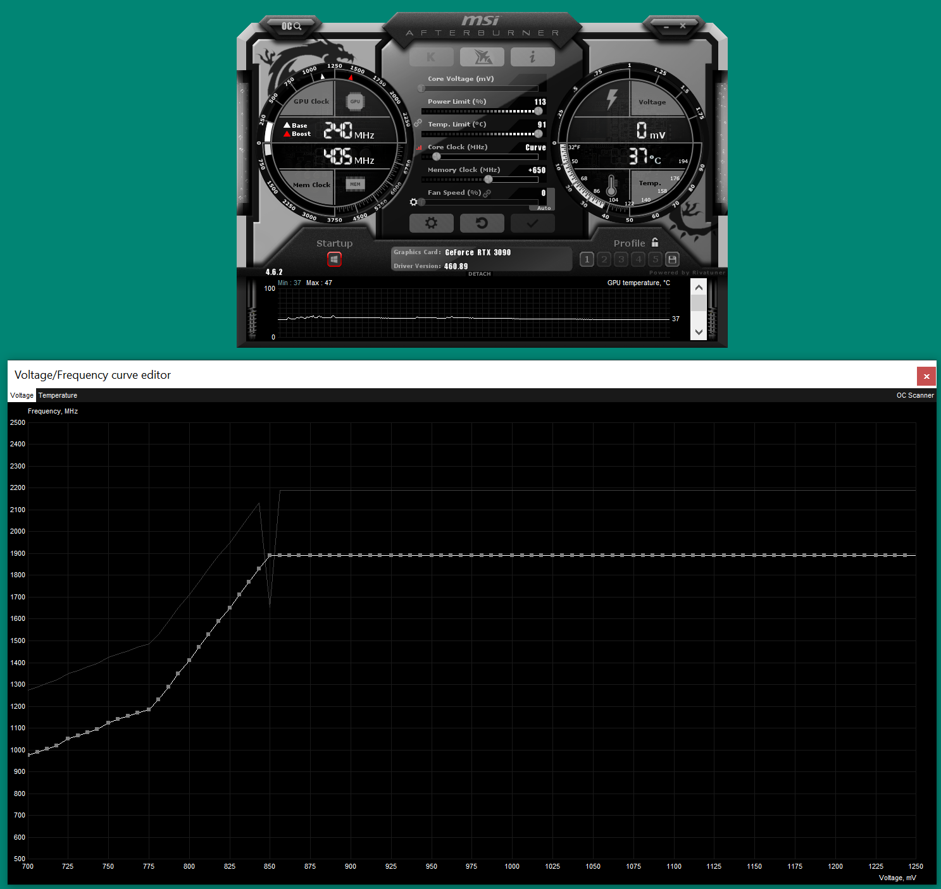The height and width of the screenshot is (889, 941).
Task: Select profile slot 5
Action: 655,259
